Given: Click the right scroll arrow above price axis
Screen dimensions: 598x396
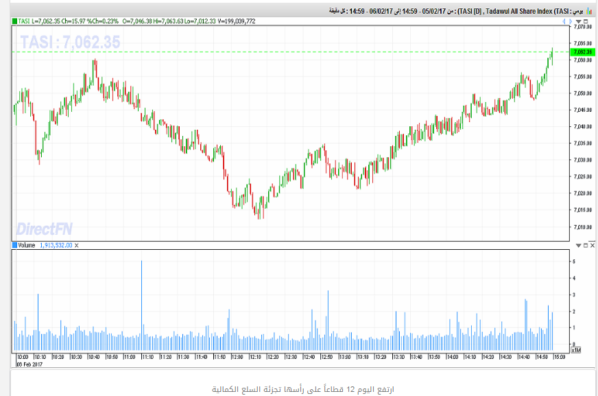Looking at the screenshot, I should point(570,21).
